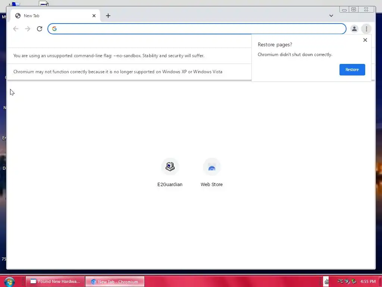Click the Google logo in address bar
Image resolution: width=382 pixels, height=287 pixels.
point(54,29)
